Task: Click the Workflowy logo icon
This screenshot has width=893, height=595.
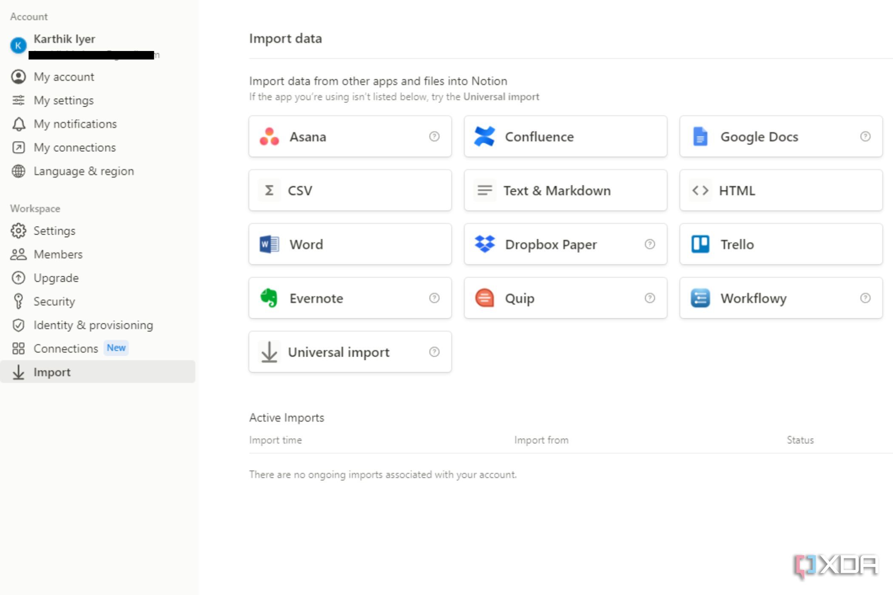Action: [700, 298]
